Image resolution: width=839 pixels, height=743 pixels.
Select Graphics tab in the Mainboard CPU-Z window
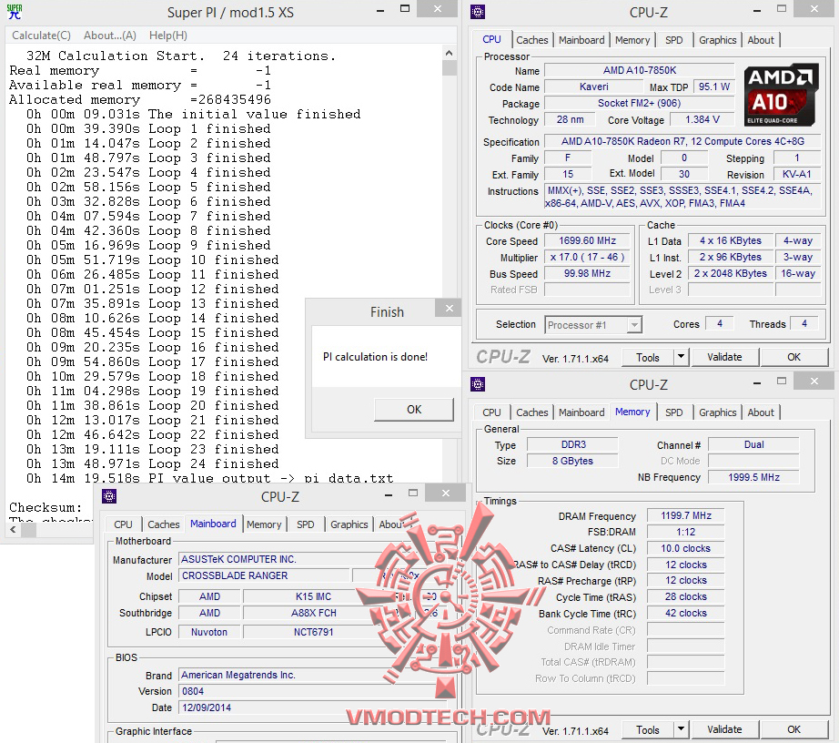349,524
